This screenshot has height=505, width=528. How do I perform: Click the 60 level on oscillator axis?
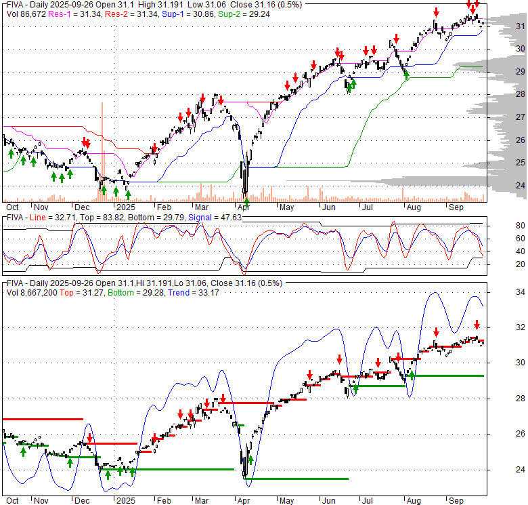click(x=521, y=239)
